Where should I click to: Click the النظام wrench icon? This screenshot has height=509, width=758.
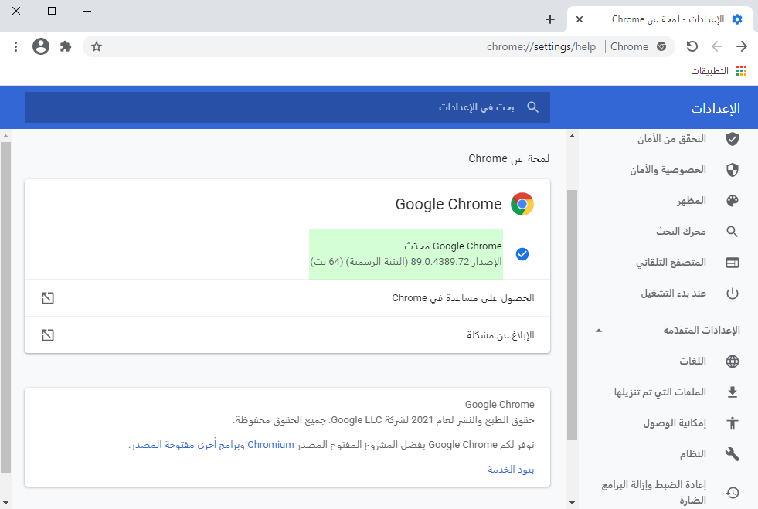pyautogui.click(x=733, y=454)
